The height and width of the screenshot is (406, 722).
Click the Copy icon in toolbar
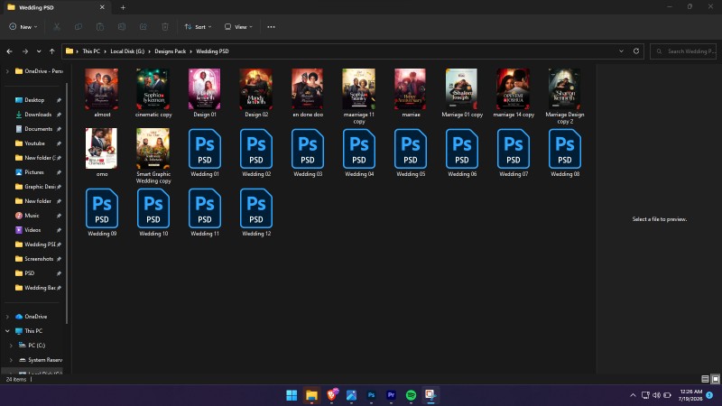pos(79,27)
